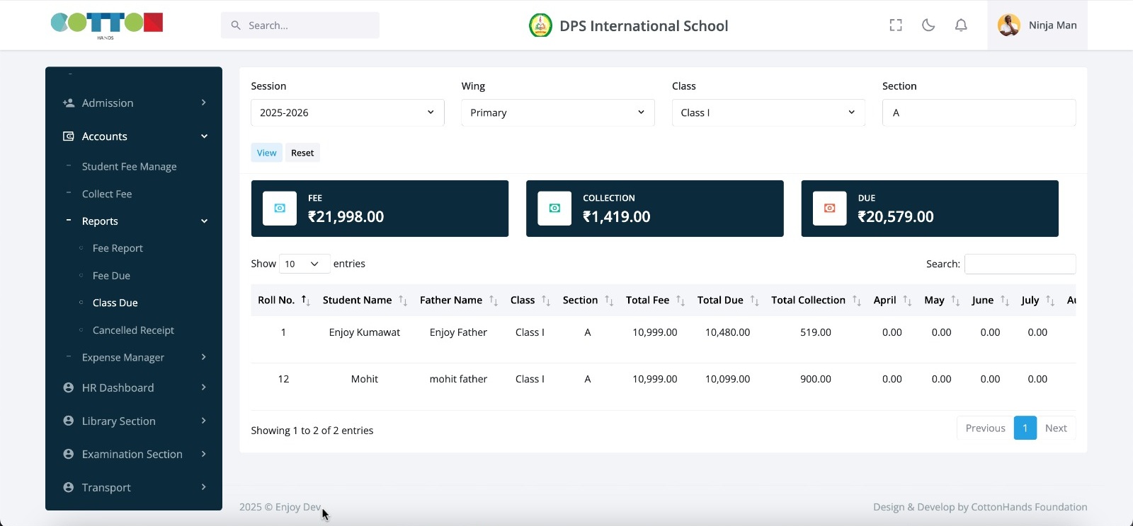This screenshot has height=526, width=1133.
Task: Open Fee Due report in sidebar
Action: point(111,276)
